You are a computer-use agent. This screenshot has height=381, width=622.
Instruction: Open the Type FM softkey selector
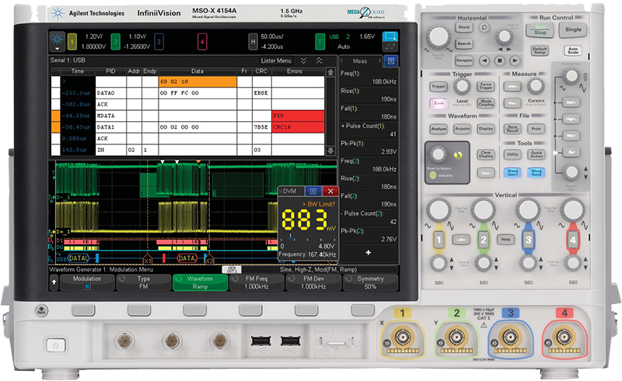[x=144, y=282]
